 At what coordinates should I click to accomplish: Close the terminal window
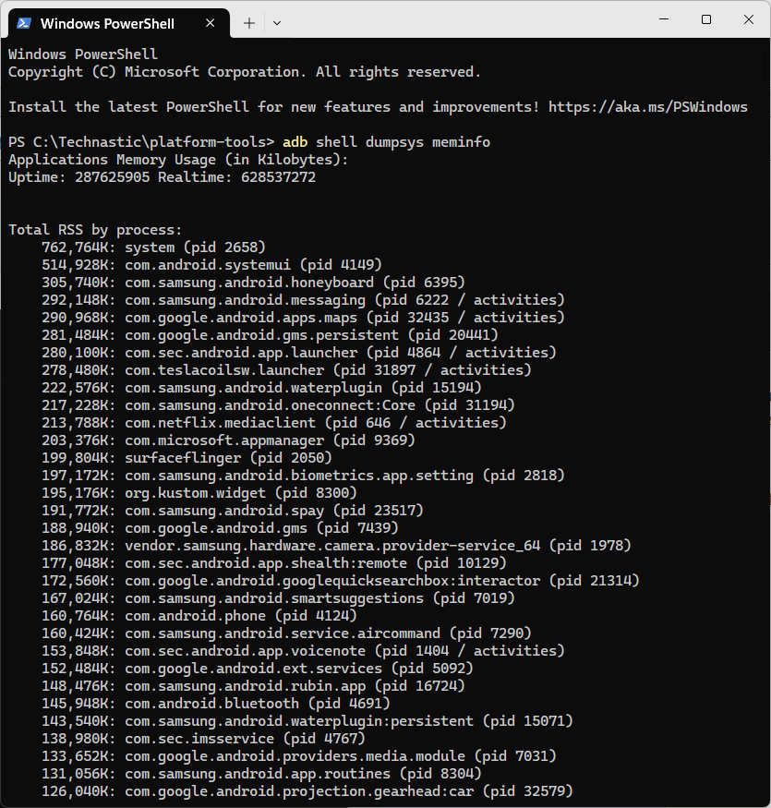(748, 19)
